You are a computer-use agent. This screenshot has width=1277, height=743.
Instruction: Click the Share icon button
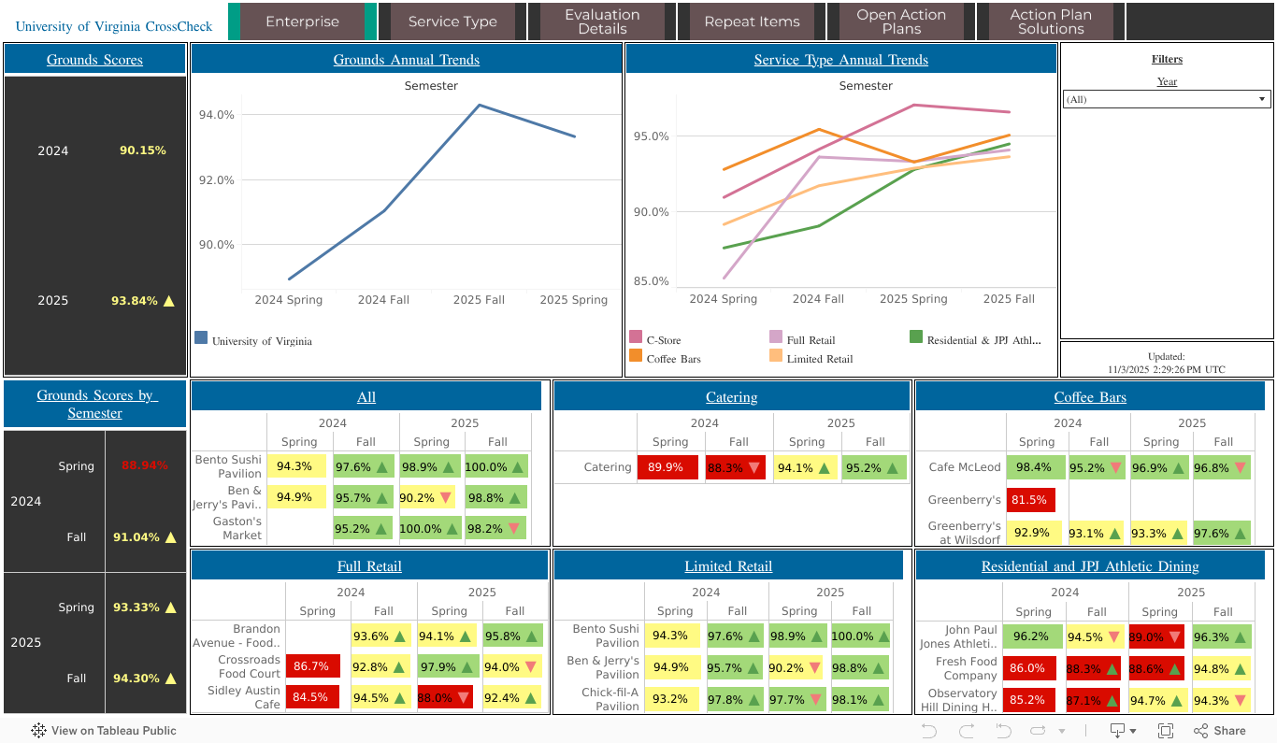tap(1219, 730)
